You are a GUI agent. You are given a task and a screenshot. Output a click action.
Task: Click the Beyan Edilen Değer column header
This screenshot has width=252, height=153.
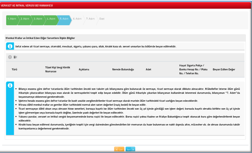pyautogui.click(x=224, y=69)
